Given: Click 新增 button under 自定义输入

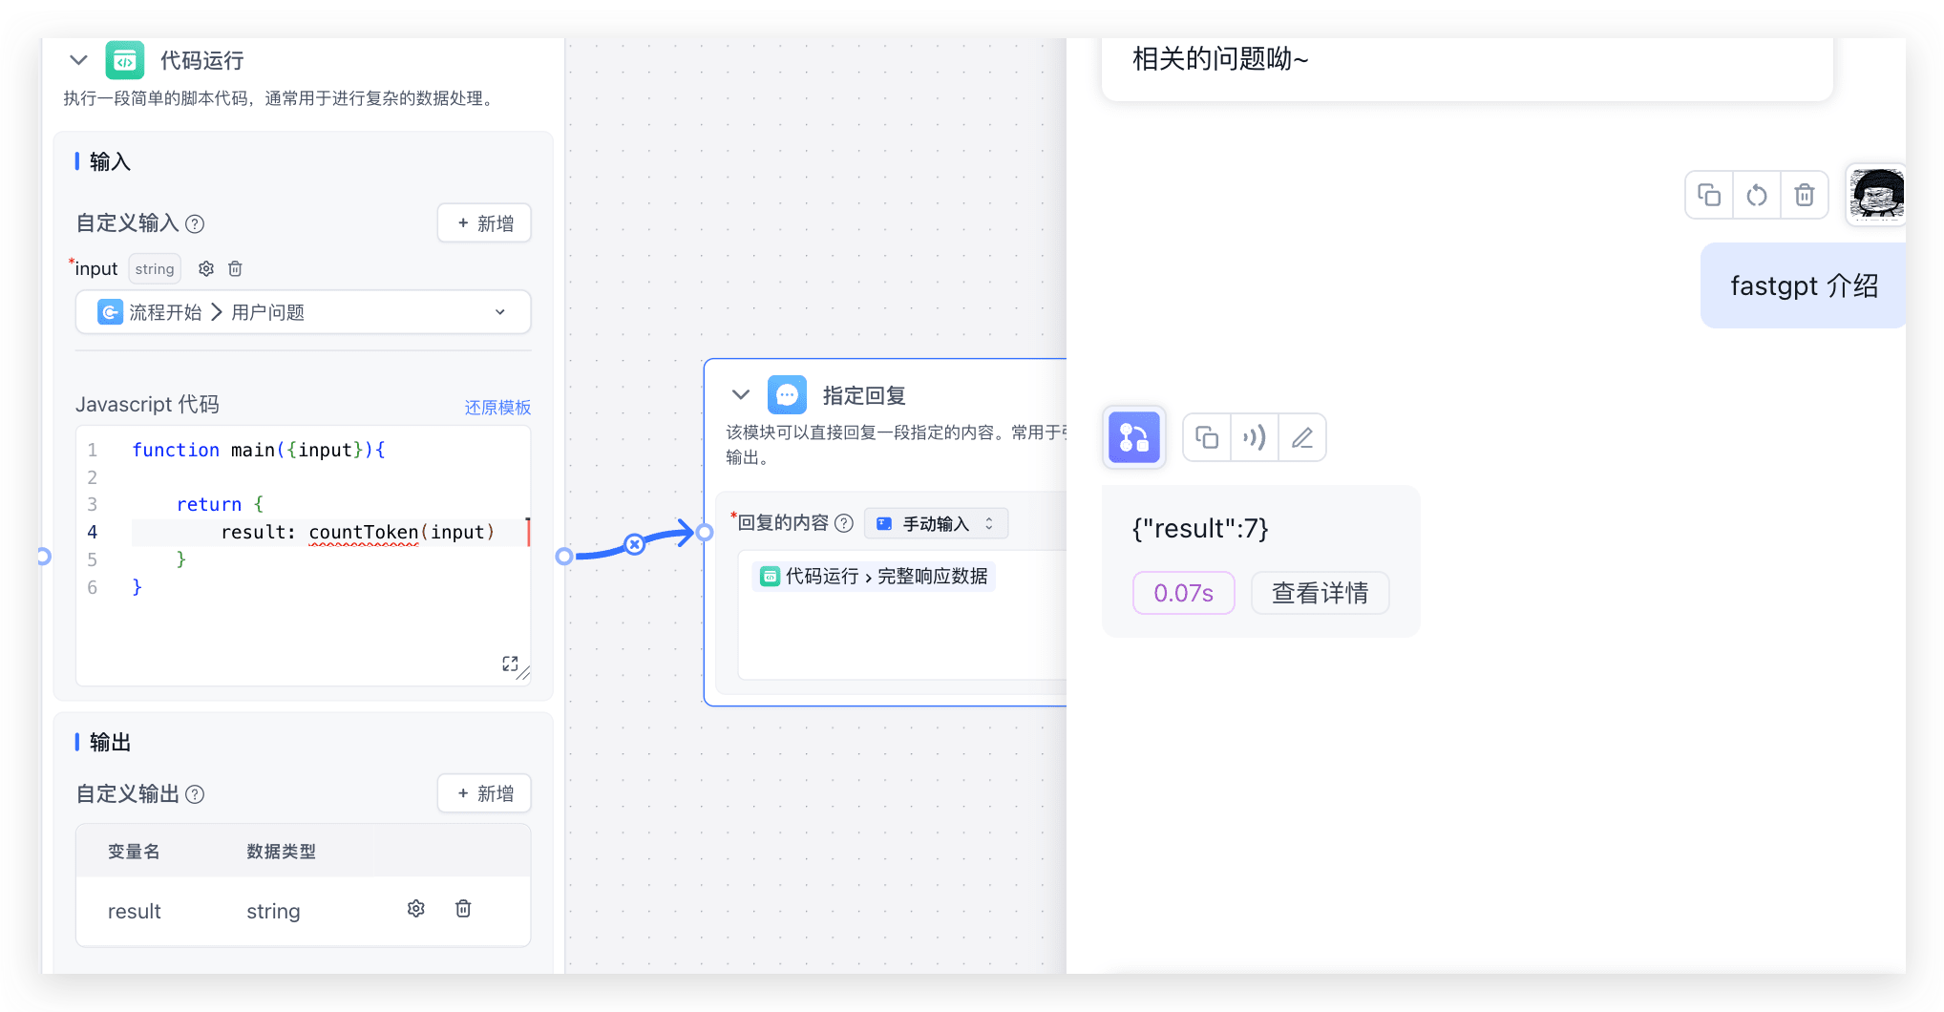Looking at the screenshot, I should (x=484, y=223).
